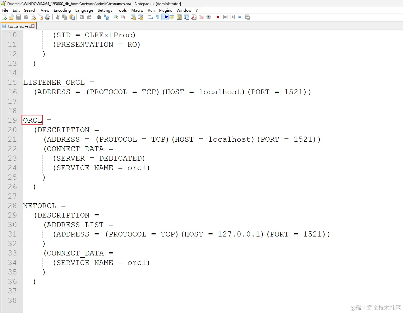Open Find dialog with binoculars icon
Image resolution: width=403 pixels, height=313 pixels.
pos(99,17)
